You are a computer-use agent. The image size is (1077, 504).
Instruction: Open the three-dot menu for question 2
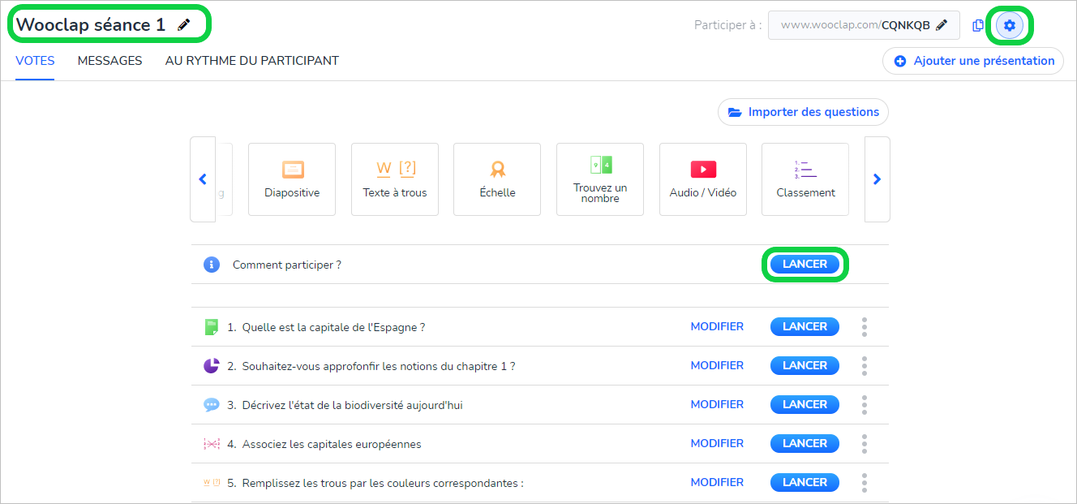coord(865,366)
